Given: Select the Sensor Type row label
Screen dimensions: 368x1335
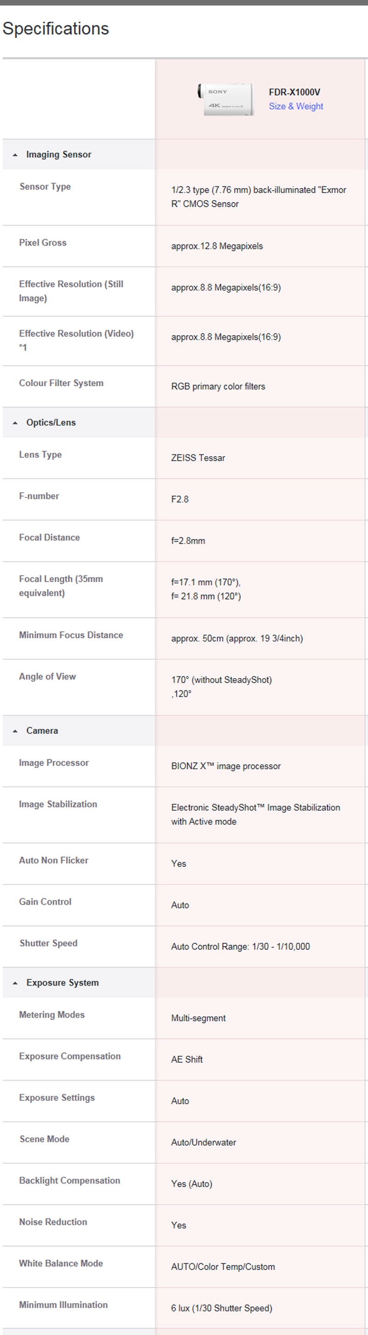Looking at the screenshot, I should 45,186.
